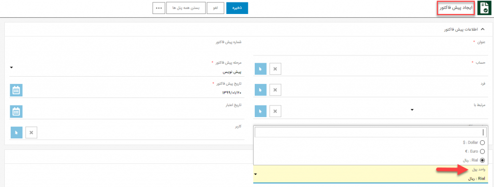Click the green invoice document icon

[x=484, y=8]
